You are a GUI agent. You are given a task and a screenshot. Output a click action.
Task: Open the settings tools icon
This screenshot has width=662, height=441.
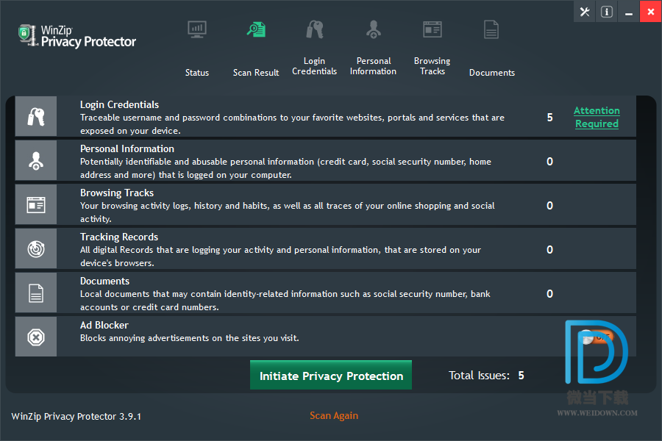585,12
